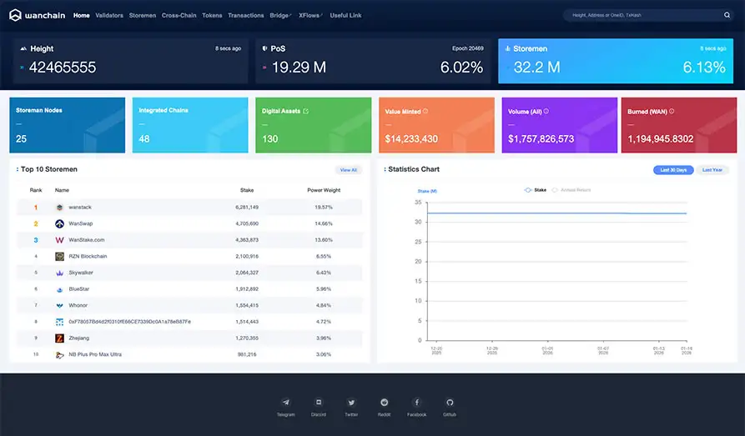Click the WanSwap avatar icon
This screenshot has height=436, width=745.
59,223
